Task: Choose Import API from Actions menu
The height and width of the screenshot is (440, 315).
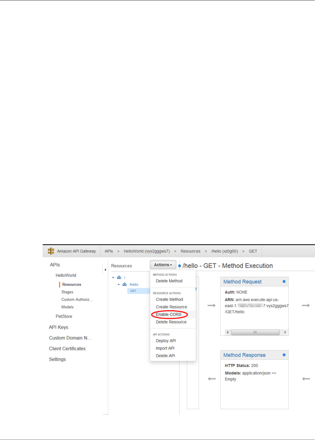Action: [165, 348]
